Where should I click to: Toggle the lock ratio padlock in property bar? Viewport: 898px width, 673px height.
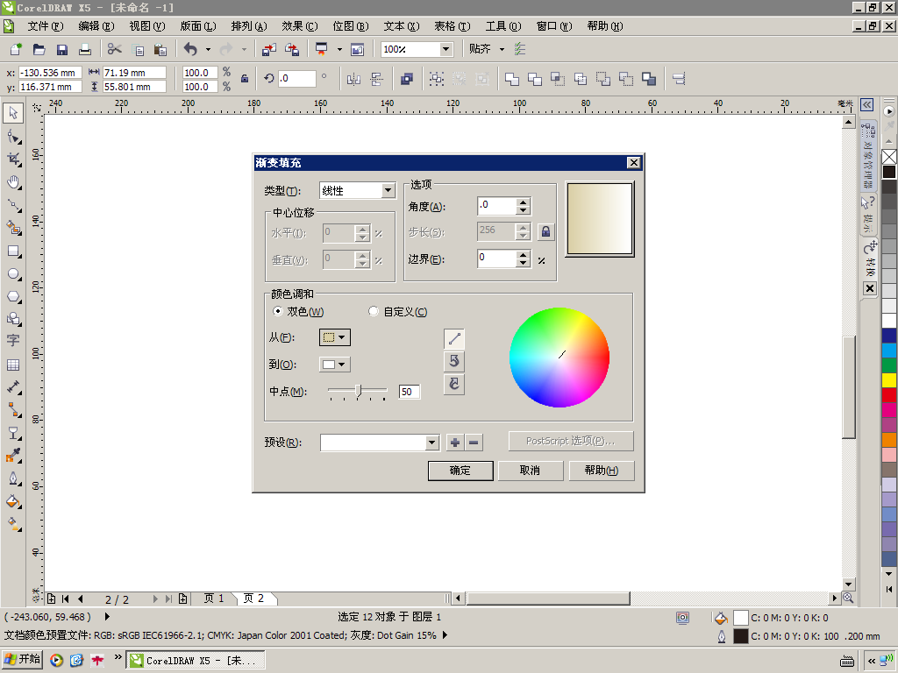(245, 79)
